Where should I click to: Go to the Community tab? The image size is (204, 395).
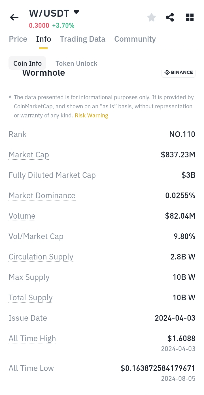point(135,39)
